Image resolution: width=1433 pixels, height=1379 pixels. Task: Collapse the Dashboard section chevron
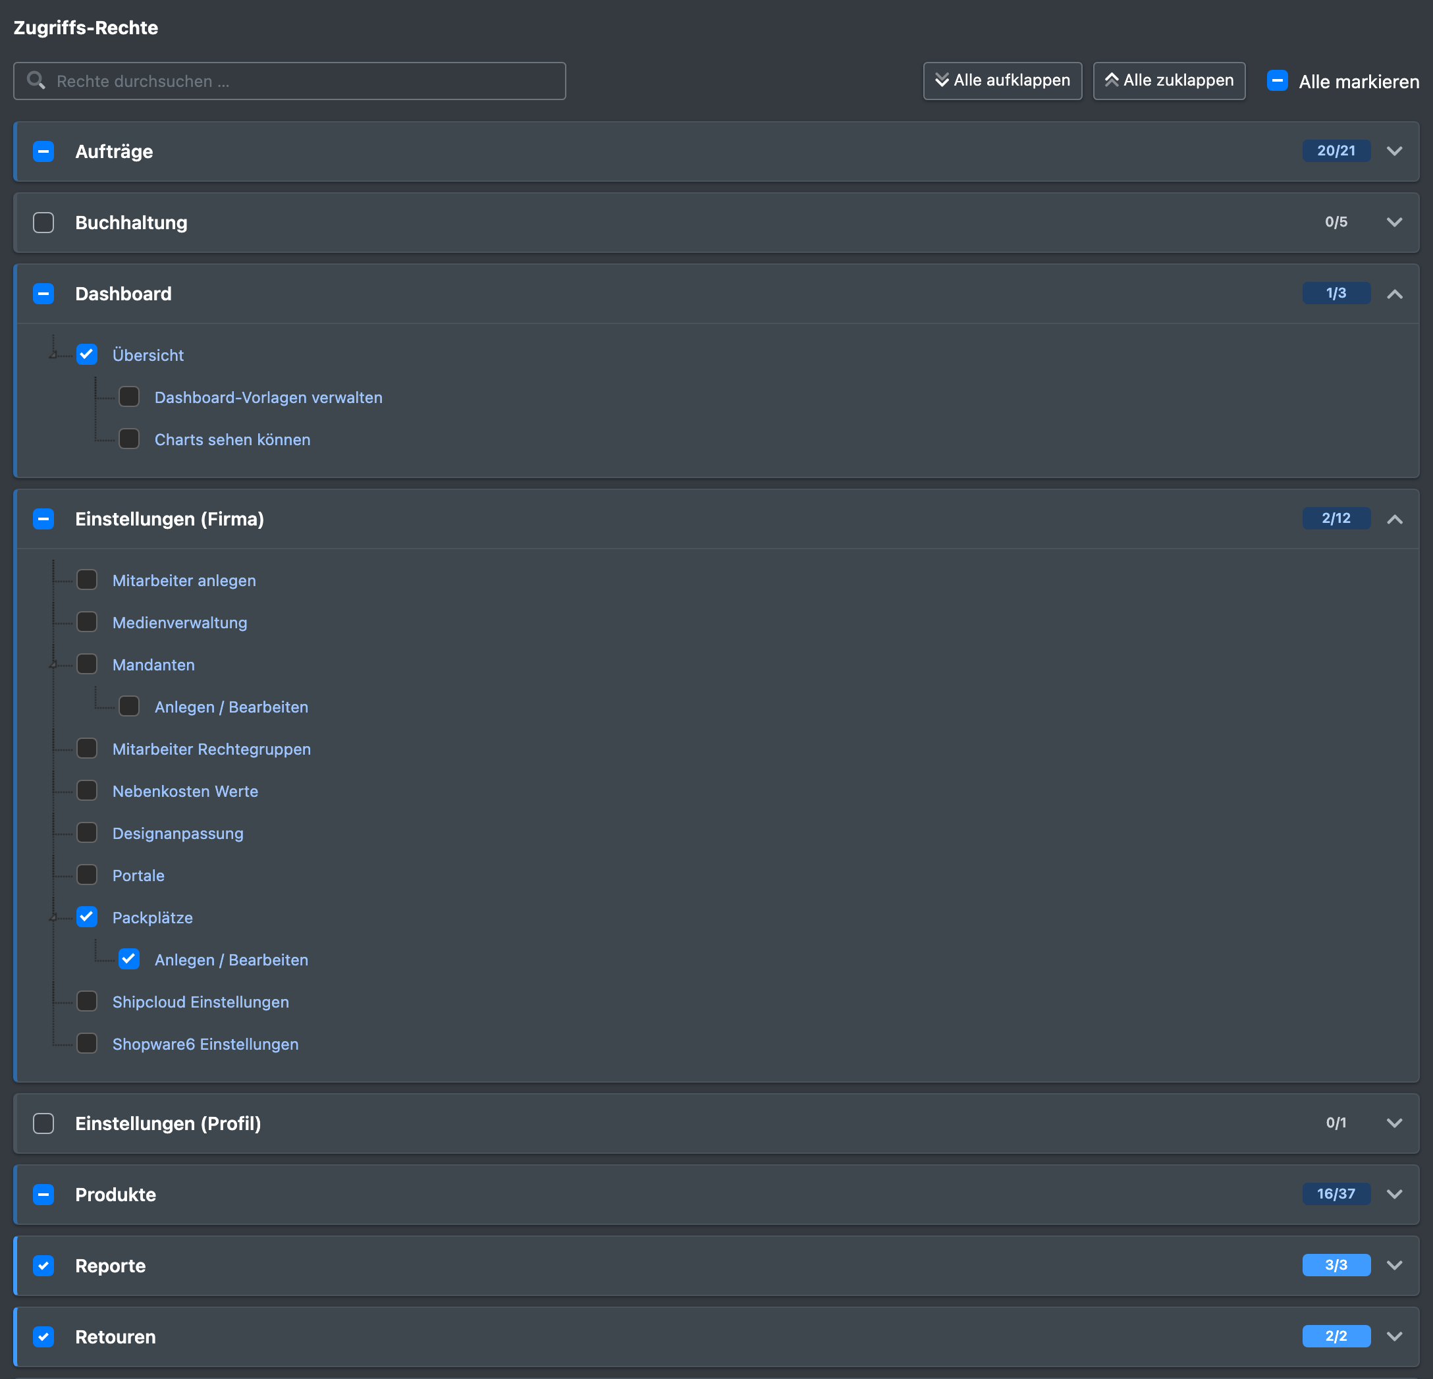pyautogui.click(x=1394, y=293)
